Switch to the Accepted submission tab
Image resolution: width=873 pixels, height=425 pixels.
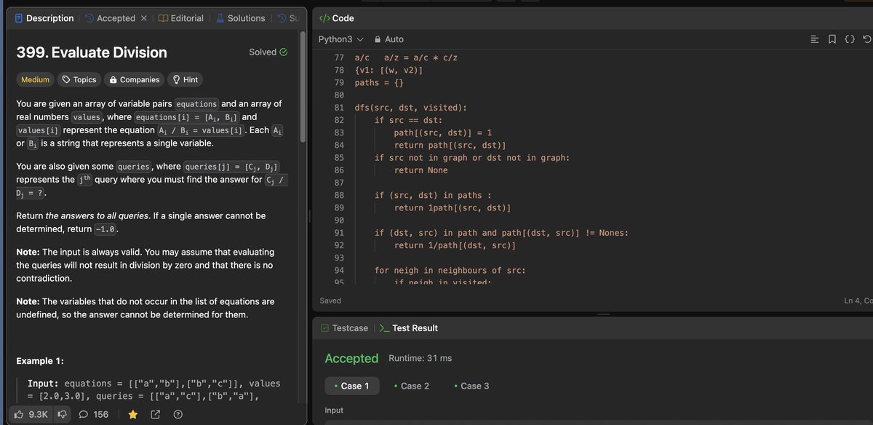click(x=109, y=18)
